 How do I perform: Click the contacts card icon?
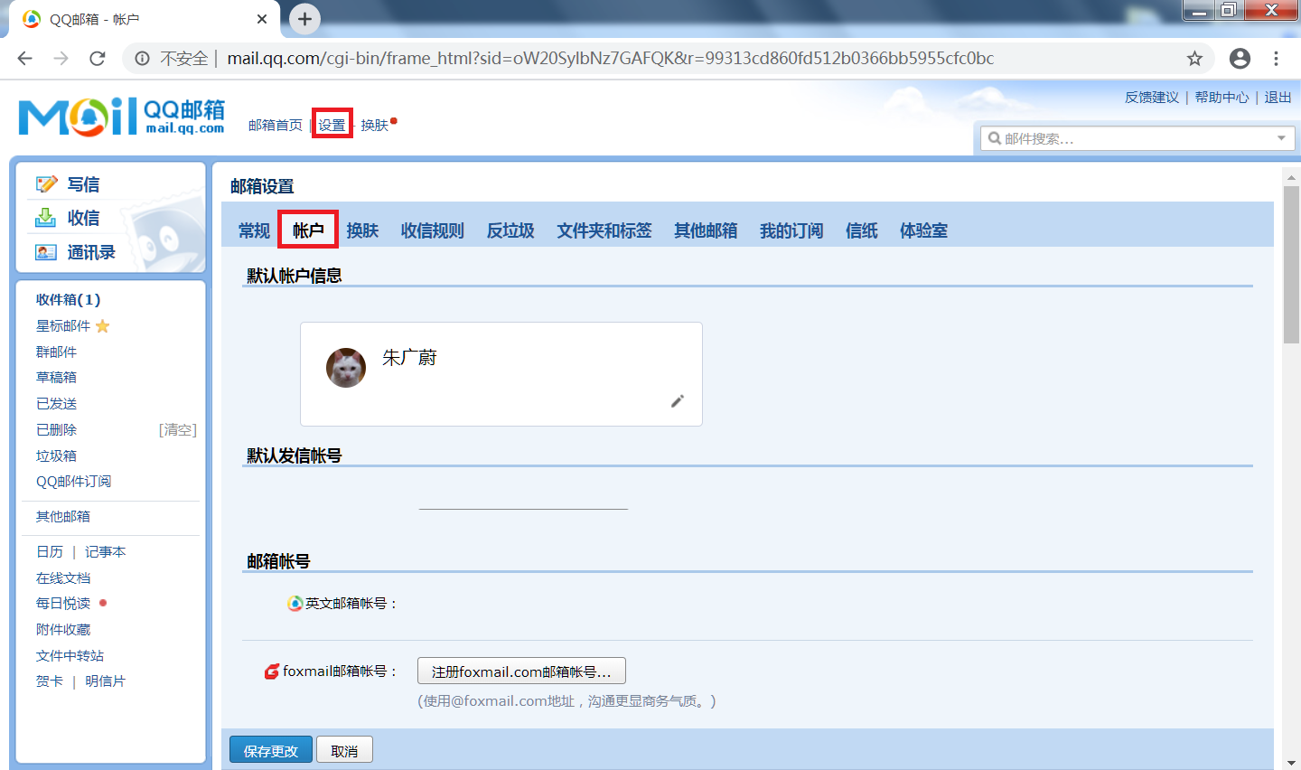click(46, 252)
